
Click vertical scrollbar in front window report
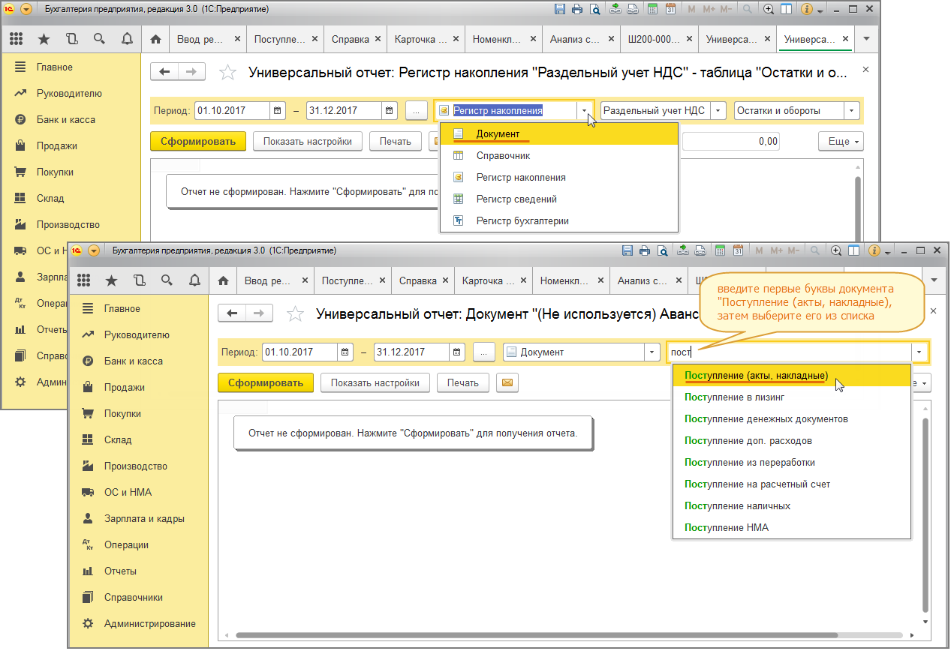tap(925, 514)
